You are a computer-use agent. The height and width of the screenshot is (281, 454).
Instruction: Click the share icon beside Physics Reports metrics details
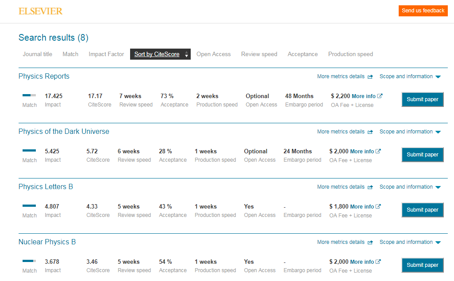370,76
